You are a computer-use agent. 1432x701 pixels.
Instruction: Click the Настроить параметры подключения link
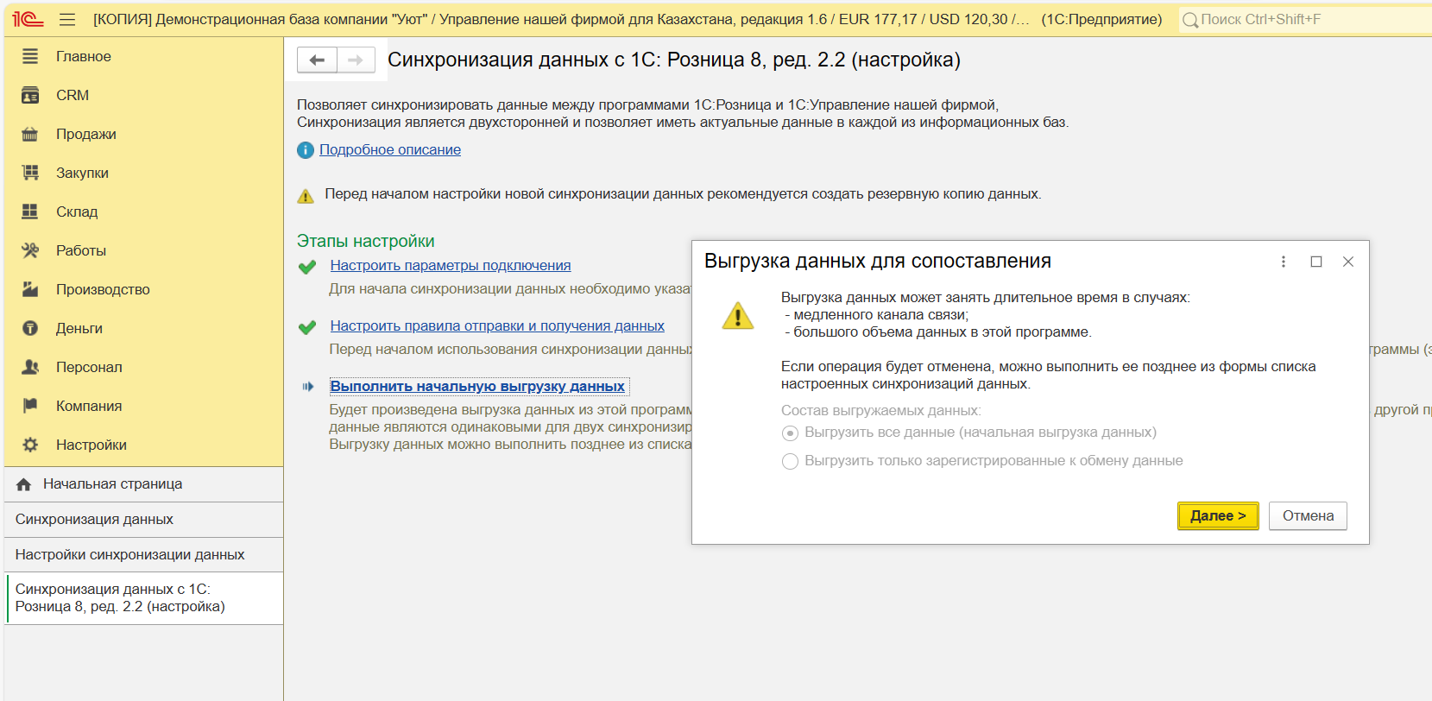click(x=451, y=266)
